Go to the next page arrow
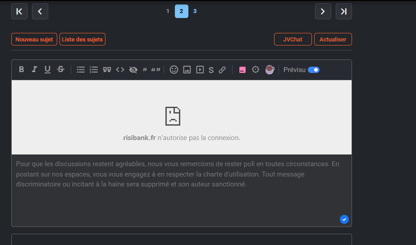 point(323,11)
